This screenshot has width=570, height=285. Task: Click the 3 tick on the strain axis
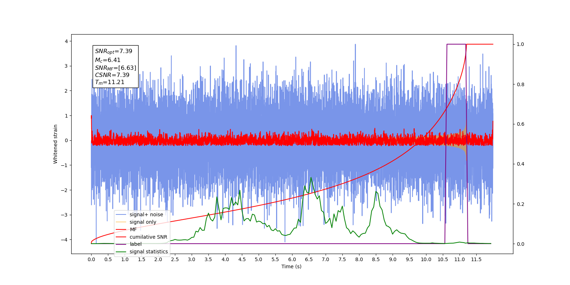(x=66, y=66)
